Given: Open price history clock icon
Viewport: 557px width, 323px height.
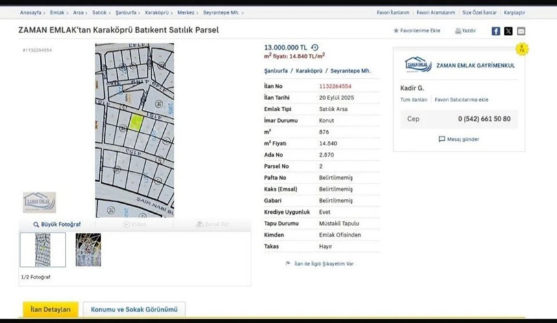Looking at the screenshot, I should point(315,47).
